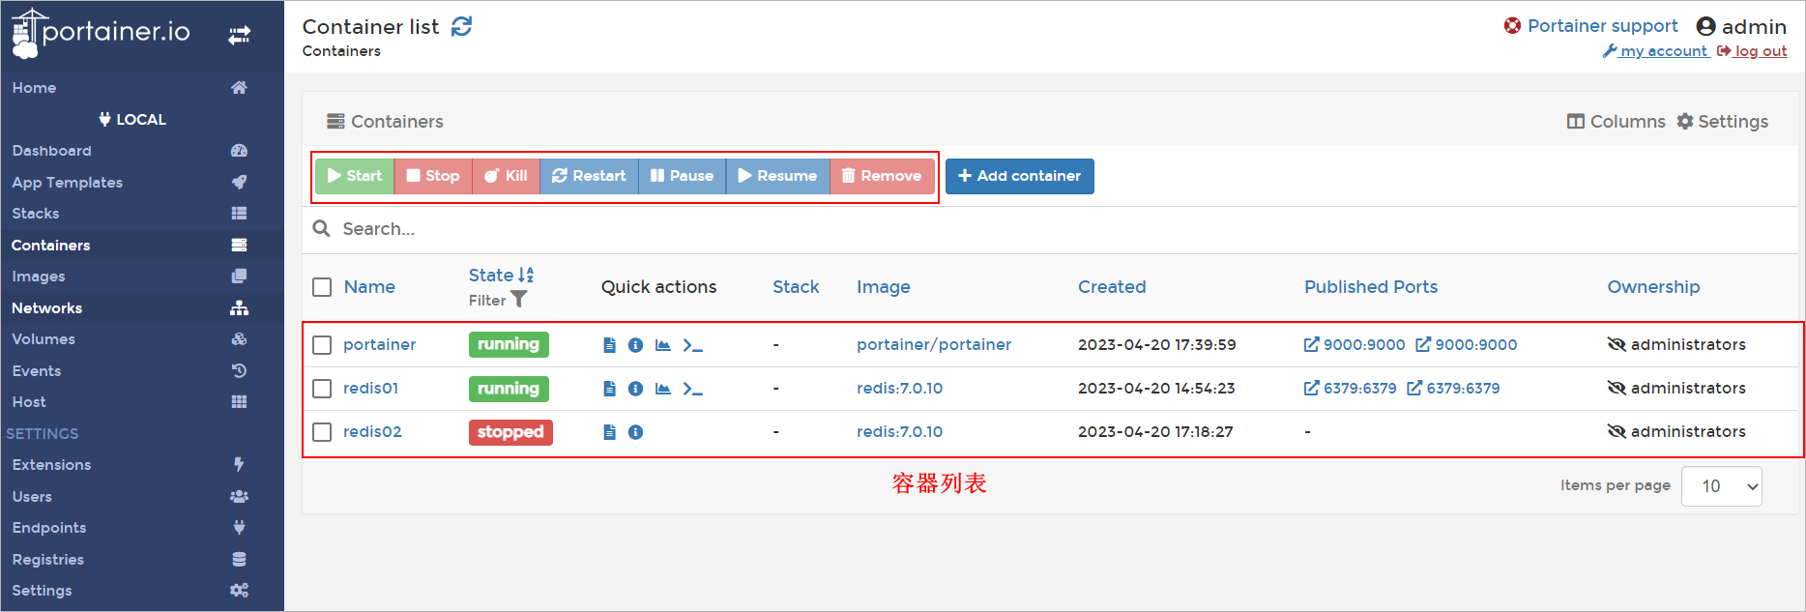The width and height of the screenshot is (1806, 612).
Task: Click the log out link
Action: coord(1752,51)
